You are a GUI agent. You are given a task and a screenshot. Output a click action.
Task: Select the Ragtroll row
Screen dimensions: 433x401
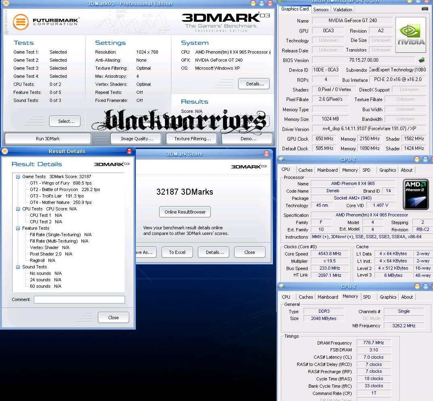coord(42,260)
